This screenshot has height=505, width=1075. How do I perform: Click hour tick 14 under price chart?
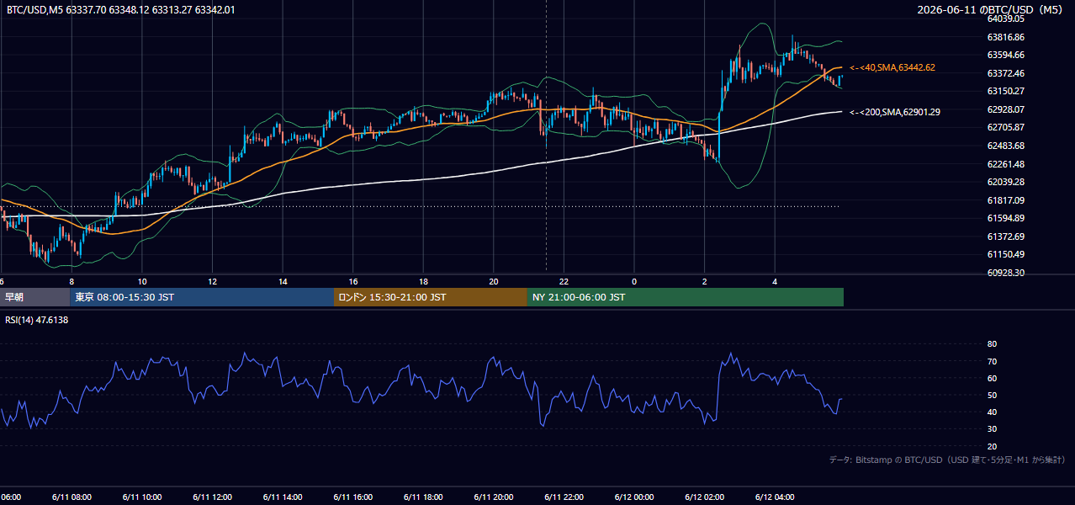point(283,282)
